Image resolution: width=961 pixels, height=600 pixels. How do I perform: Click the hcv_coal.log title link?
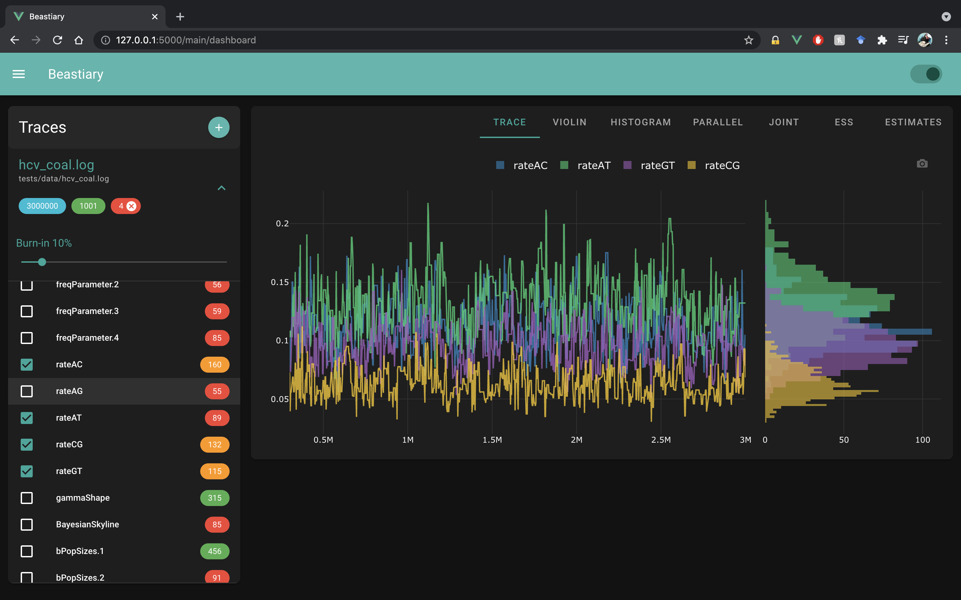tap(56, 165)
